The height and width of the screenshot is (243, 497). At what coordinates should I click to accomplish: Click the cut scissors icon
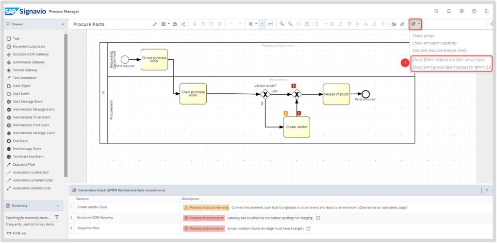[x=195, y=24]
